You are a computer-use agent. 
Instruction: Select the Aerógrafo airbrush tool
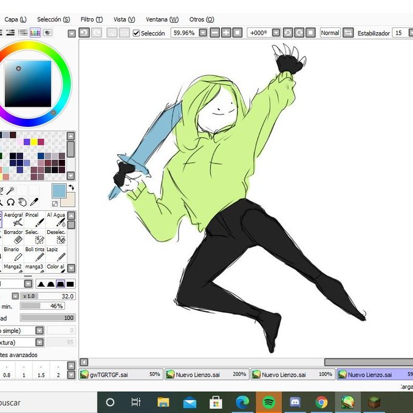pyautogui.click(x=13, y=219)
